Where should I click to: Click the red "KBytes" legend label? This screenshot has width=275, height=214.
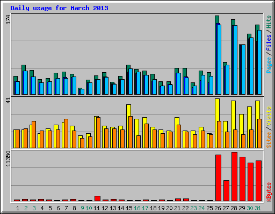[x=269, y=192]
